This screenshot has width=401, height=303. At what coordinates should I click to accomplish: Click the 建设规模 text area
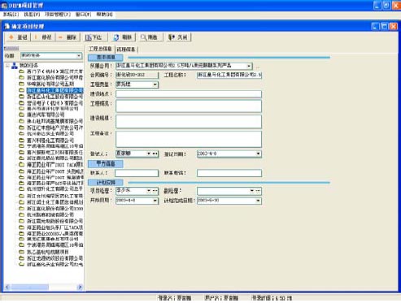pos(189,121)
